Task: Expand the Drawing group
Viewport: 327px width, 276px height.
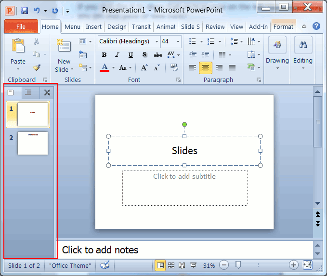Action: click(277, 53)
